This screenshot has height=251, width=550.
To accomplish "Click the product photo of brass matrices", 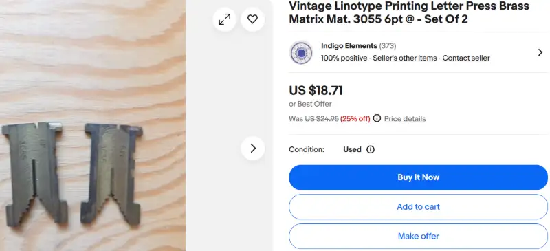I will (93, 125).
